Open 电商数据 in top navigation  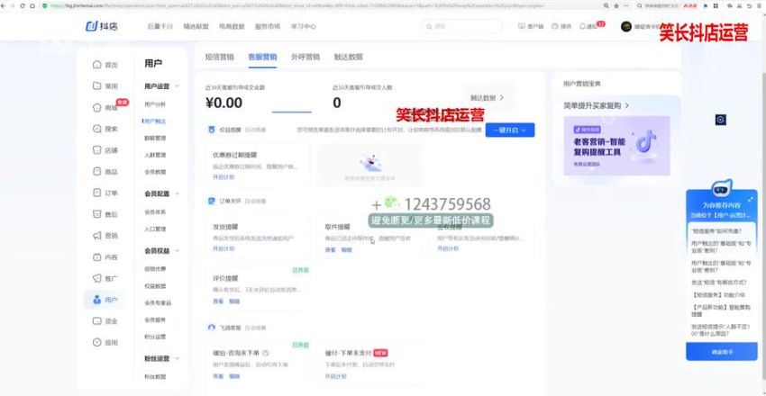coord(232,26)
